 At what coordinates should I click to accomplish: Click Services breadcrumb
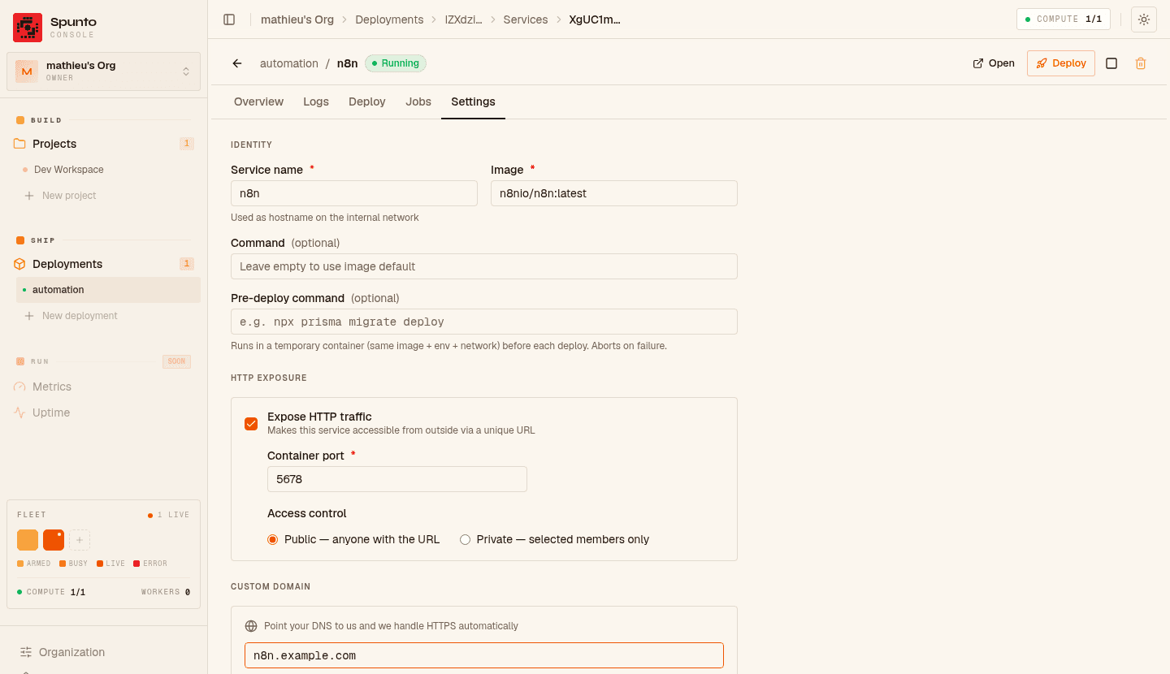click(526, 19)
